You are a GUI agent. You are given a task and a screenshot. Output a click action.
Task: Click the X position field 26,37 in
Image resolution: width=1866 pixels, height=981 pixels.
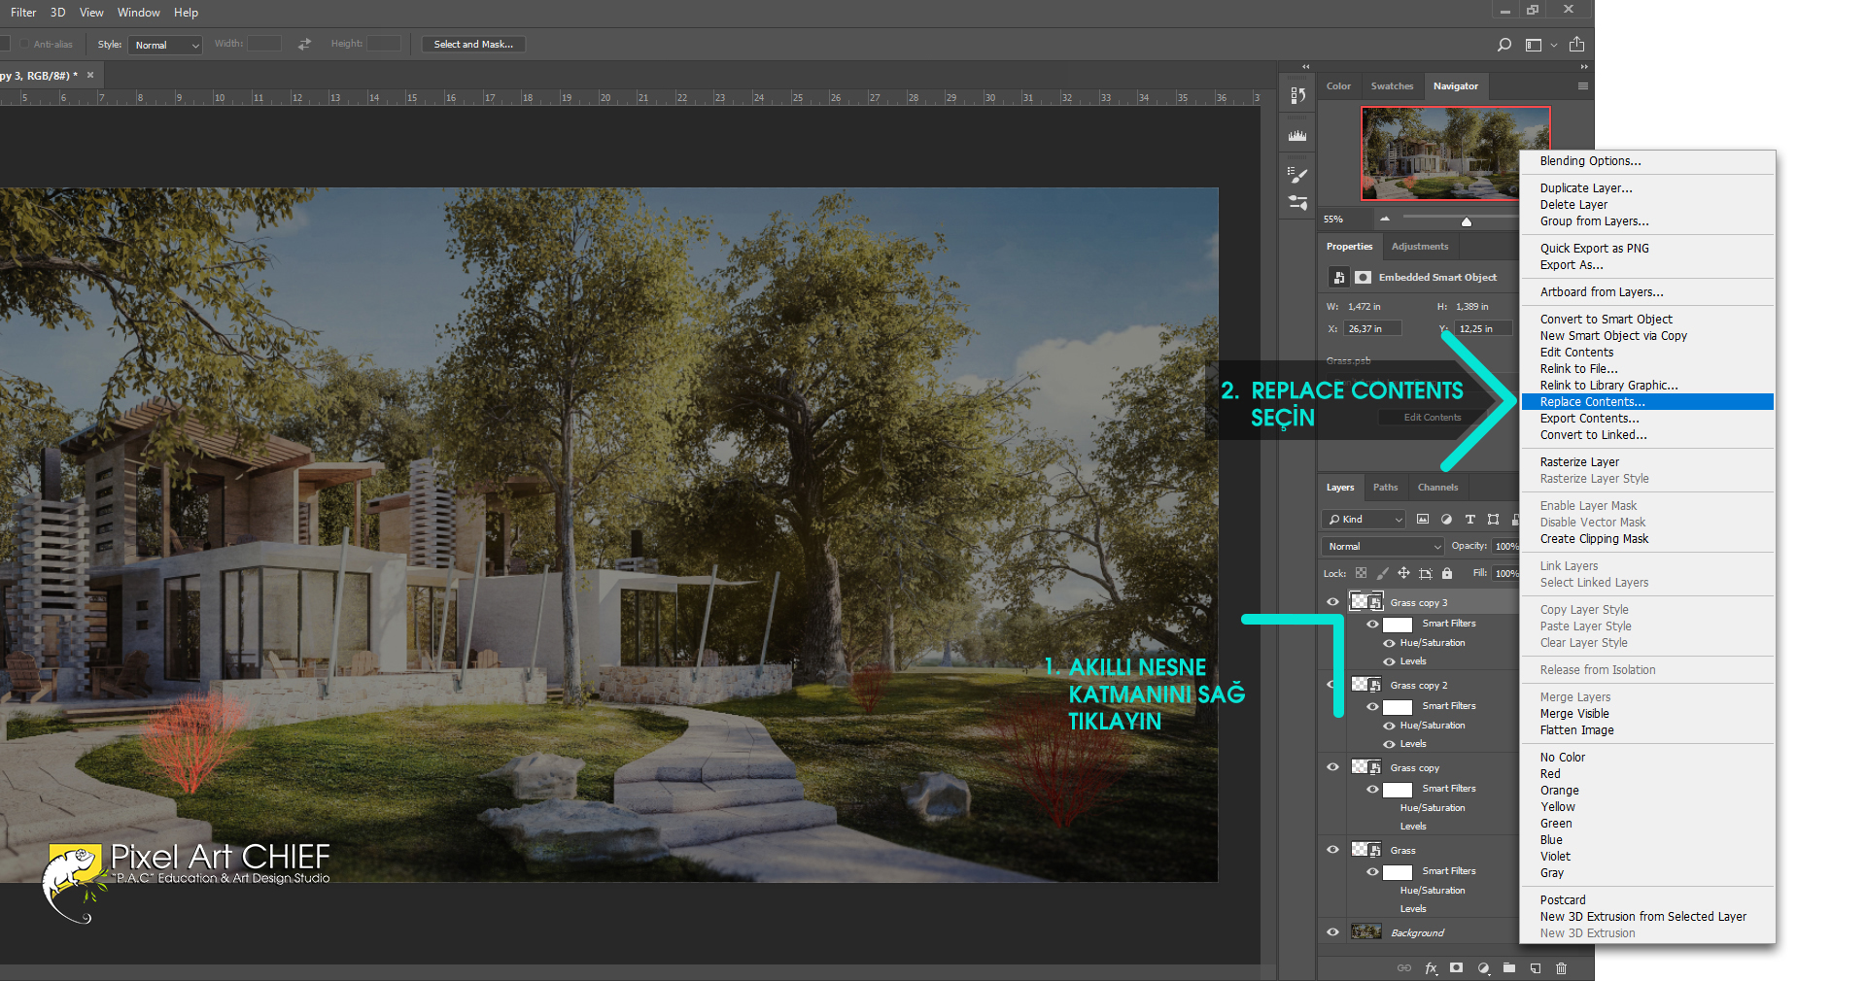(1372, 329)
